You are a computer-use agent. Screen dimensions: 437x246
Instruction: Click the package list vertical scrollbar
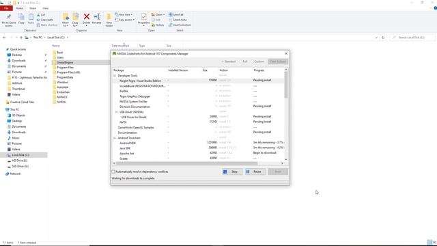pos(286,85)
